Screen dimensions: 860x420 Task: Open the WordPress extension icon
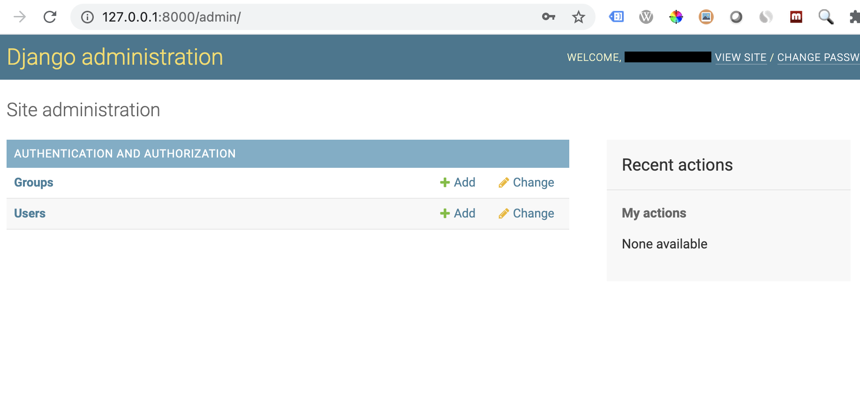(x=646, y=17)
